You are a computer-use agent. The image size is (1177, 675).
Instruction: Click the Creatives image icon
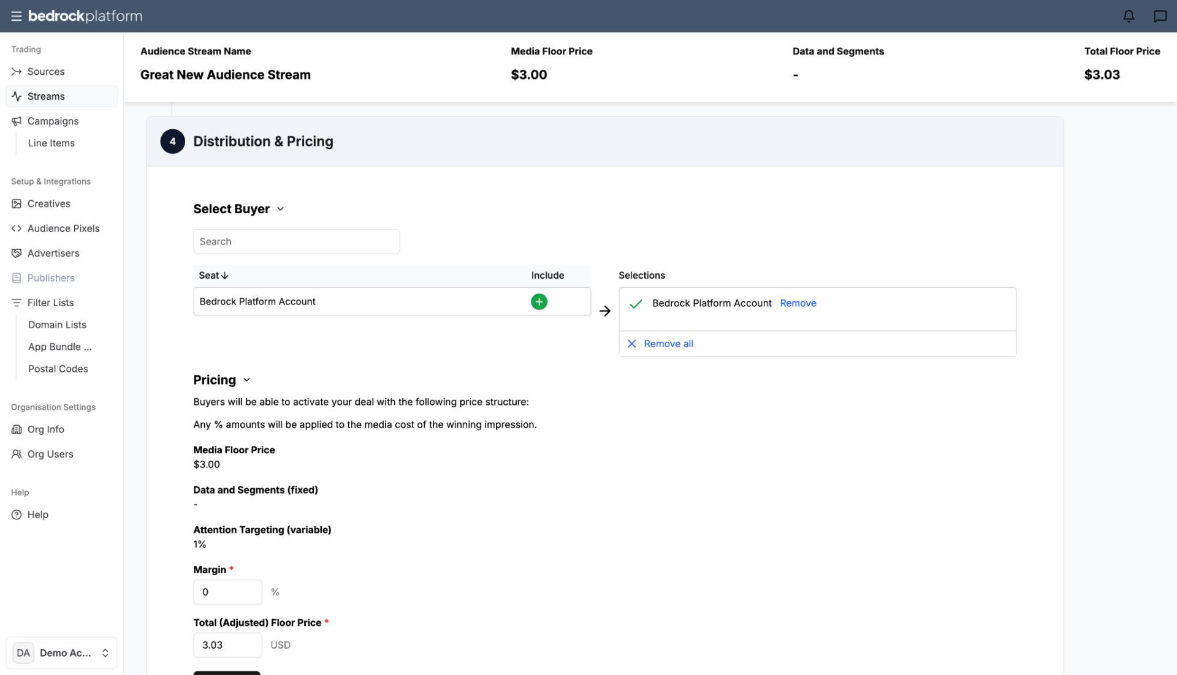coord(17,203)
